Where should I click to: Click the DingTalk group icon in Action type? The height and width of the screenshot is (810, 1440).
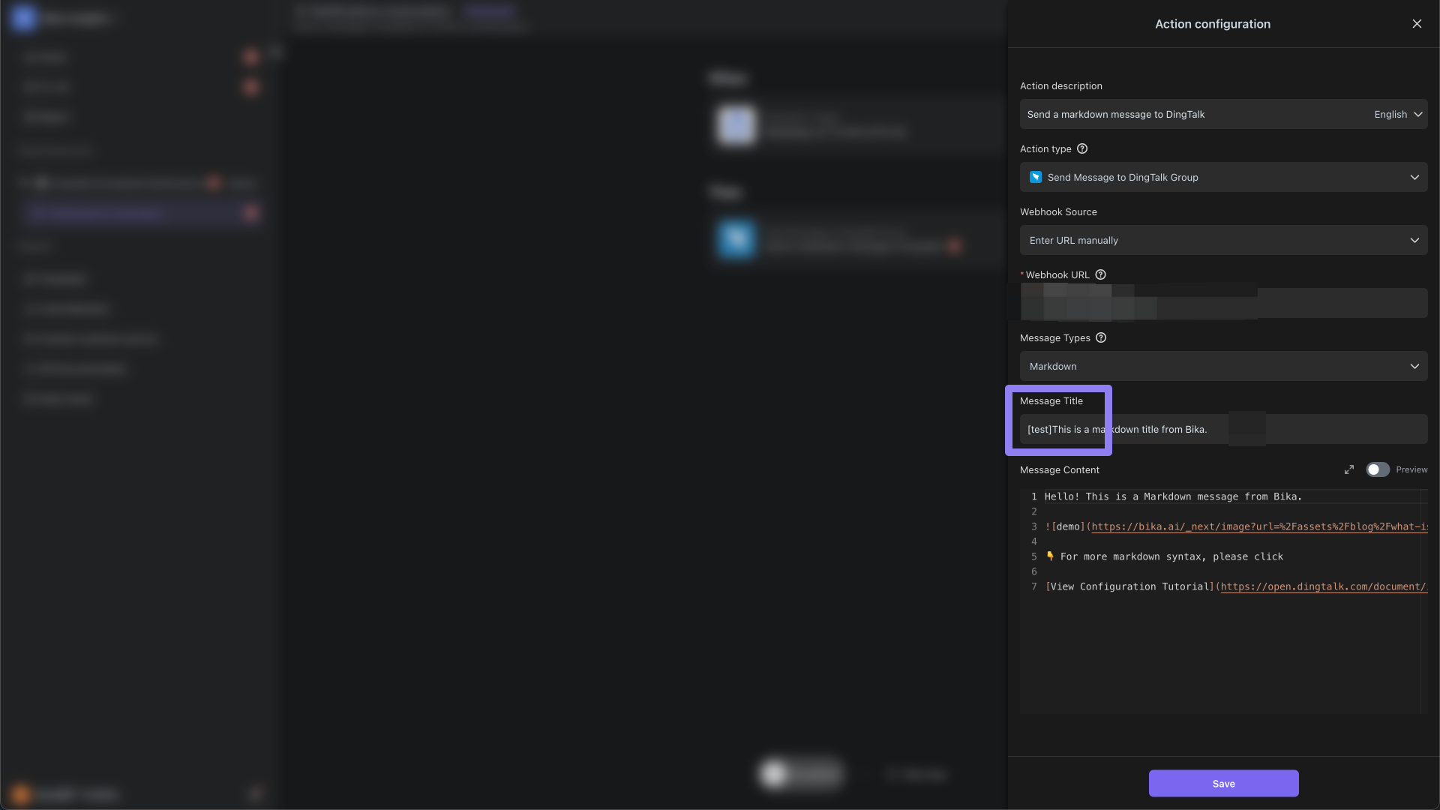click(x=1036, y=177)
